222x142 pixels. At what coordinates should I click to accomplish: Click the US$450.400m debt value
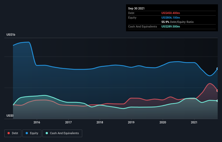pos(171,13)
